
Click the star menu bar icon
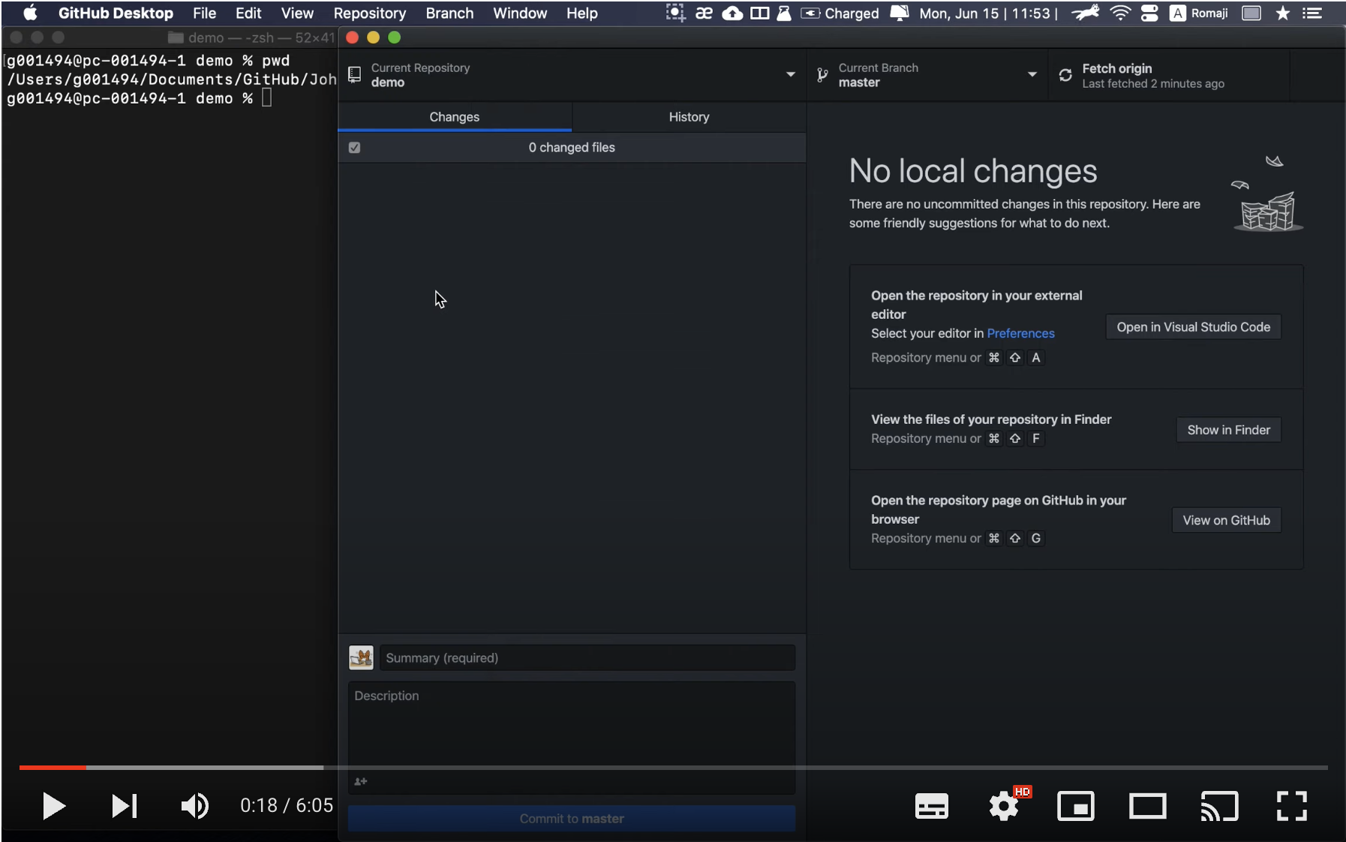(1282, 13)
